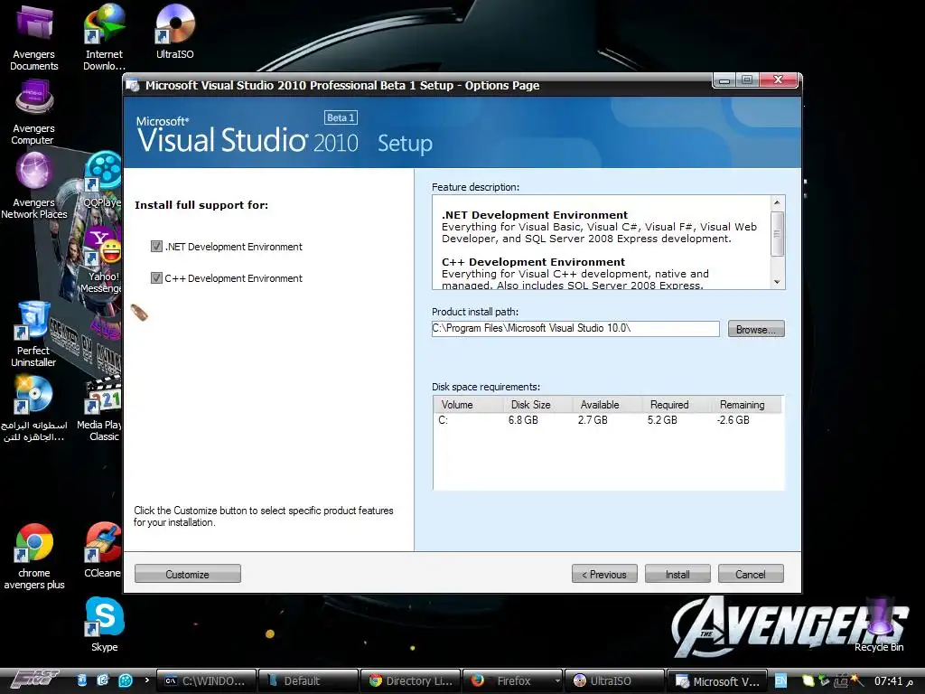Browse for product install path

[756, 329]
